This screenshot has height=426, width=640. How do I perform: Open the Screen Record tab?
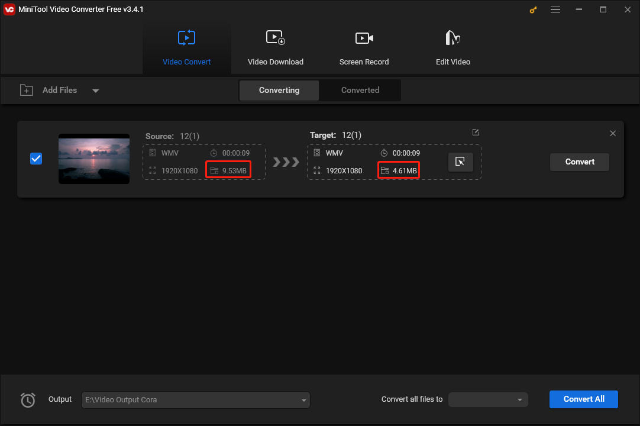[x=364, y=47]
